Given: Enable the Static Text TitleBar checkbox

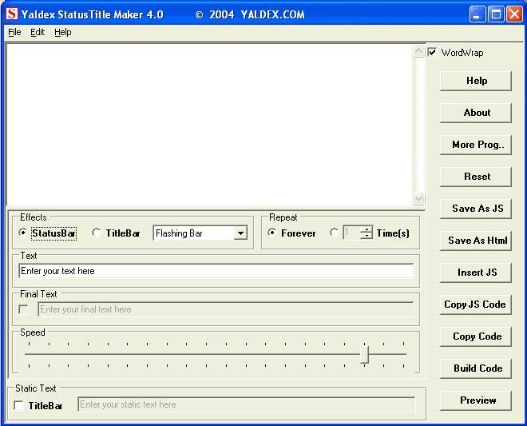Looking at the screenshot, I should [x=19, y=405].
